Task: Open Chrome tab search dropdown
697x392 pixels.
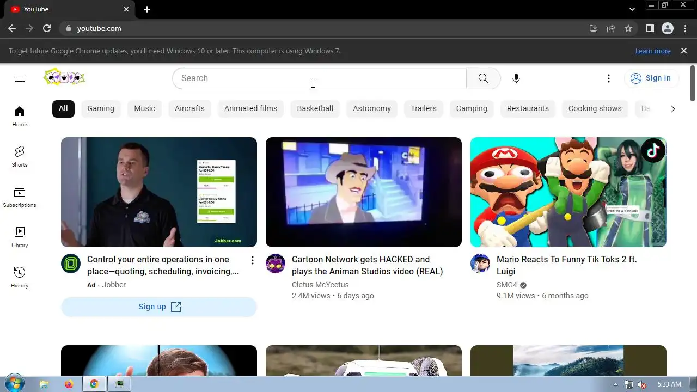Action: [632, 9]
